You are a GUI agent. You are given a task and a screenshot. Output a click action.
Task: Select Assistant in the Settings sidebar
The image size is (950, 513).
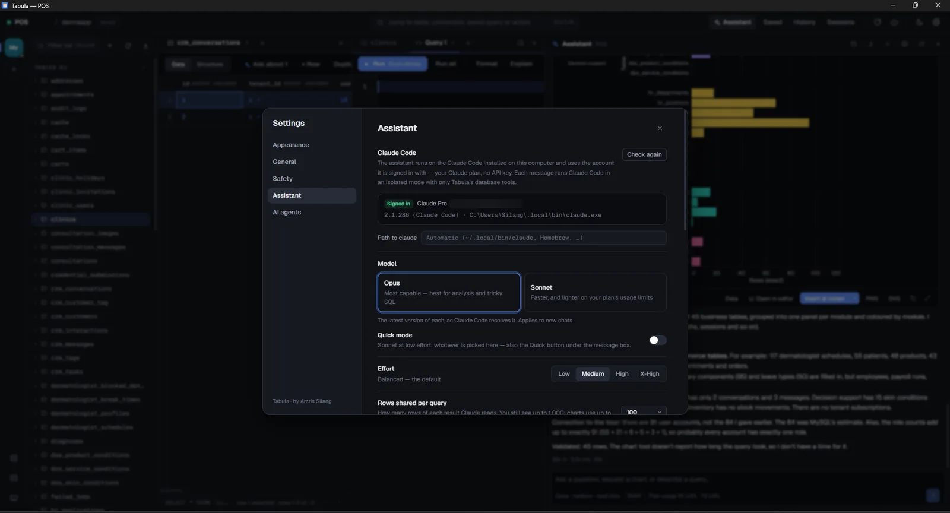click(x=312, y=195)
